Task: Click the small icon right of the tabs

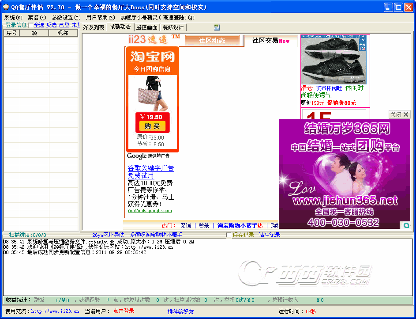Action: [217, 27]
